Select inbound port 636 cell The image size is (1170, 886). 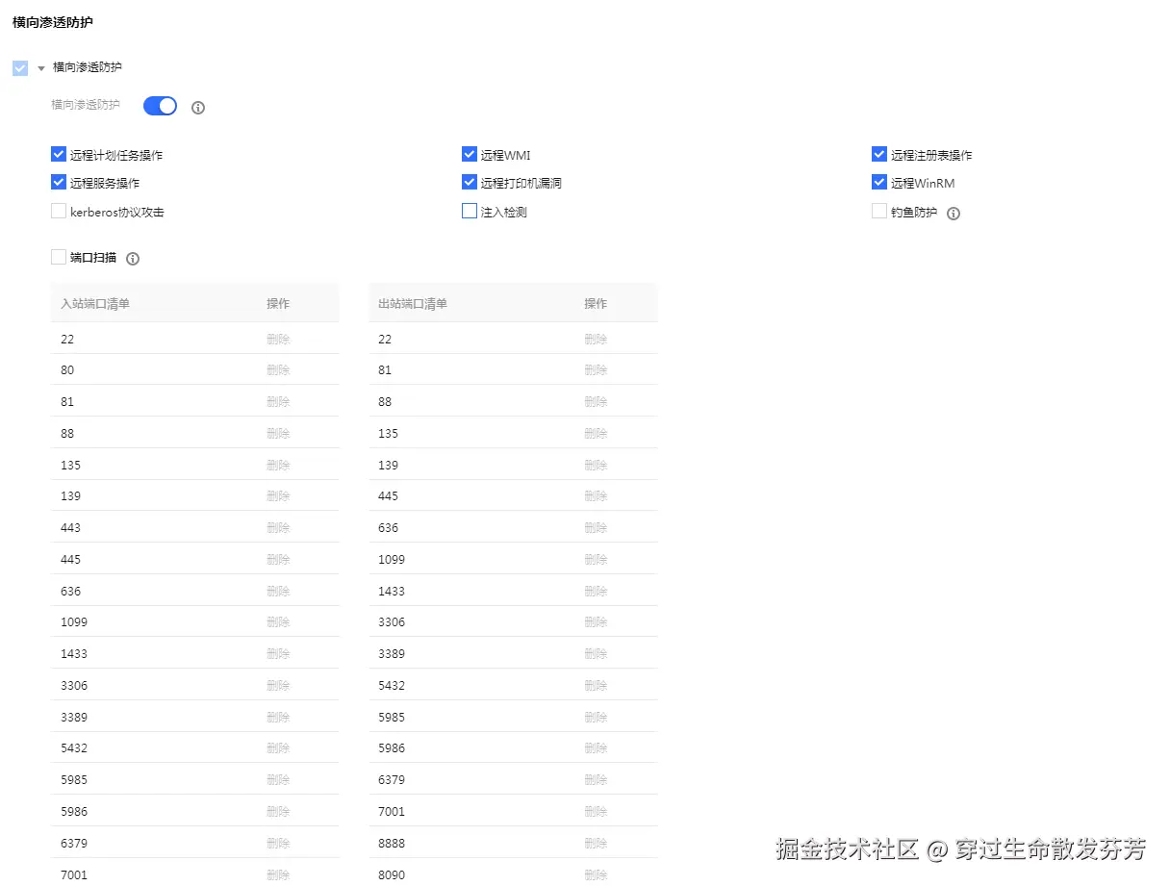click(x=71, y=592)
